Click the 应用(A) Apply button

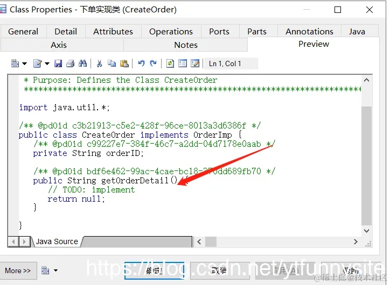tap(285, 270)
